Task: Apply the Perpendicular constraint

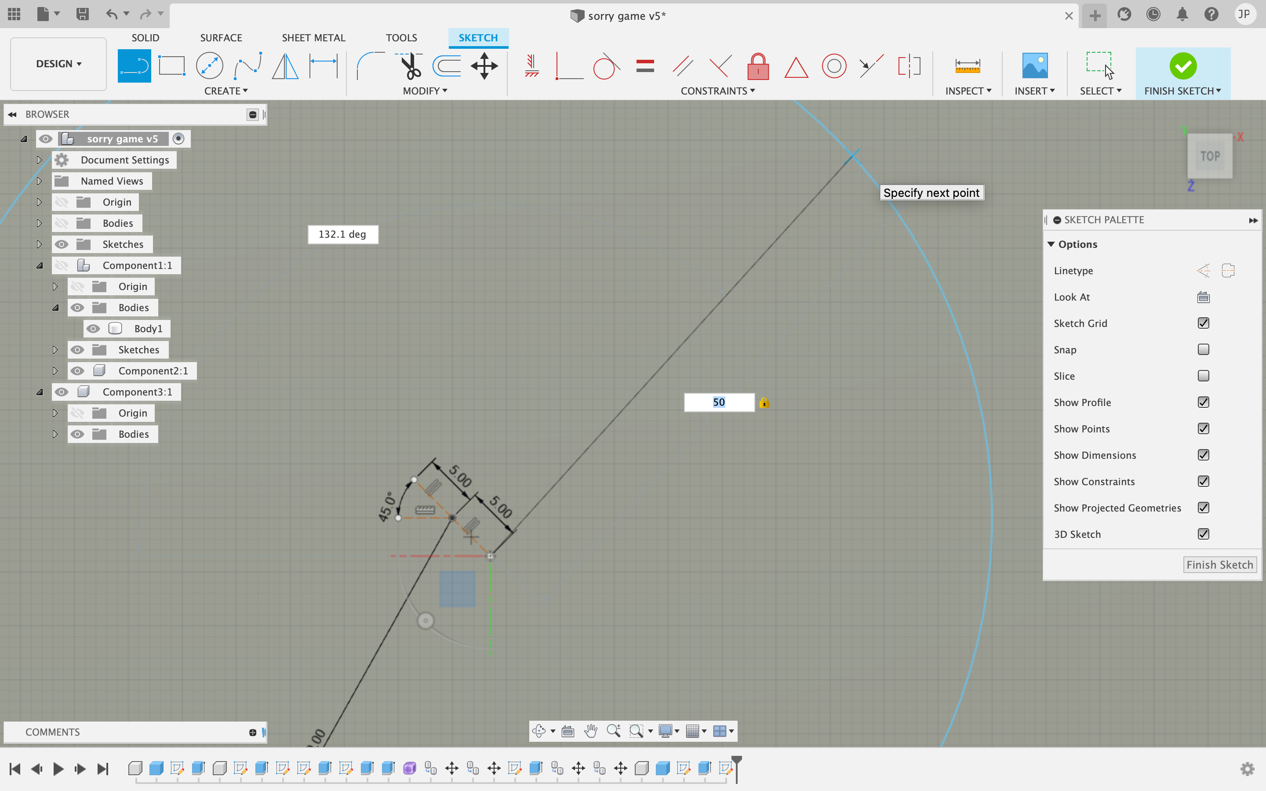Action: click(720, 66)
